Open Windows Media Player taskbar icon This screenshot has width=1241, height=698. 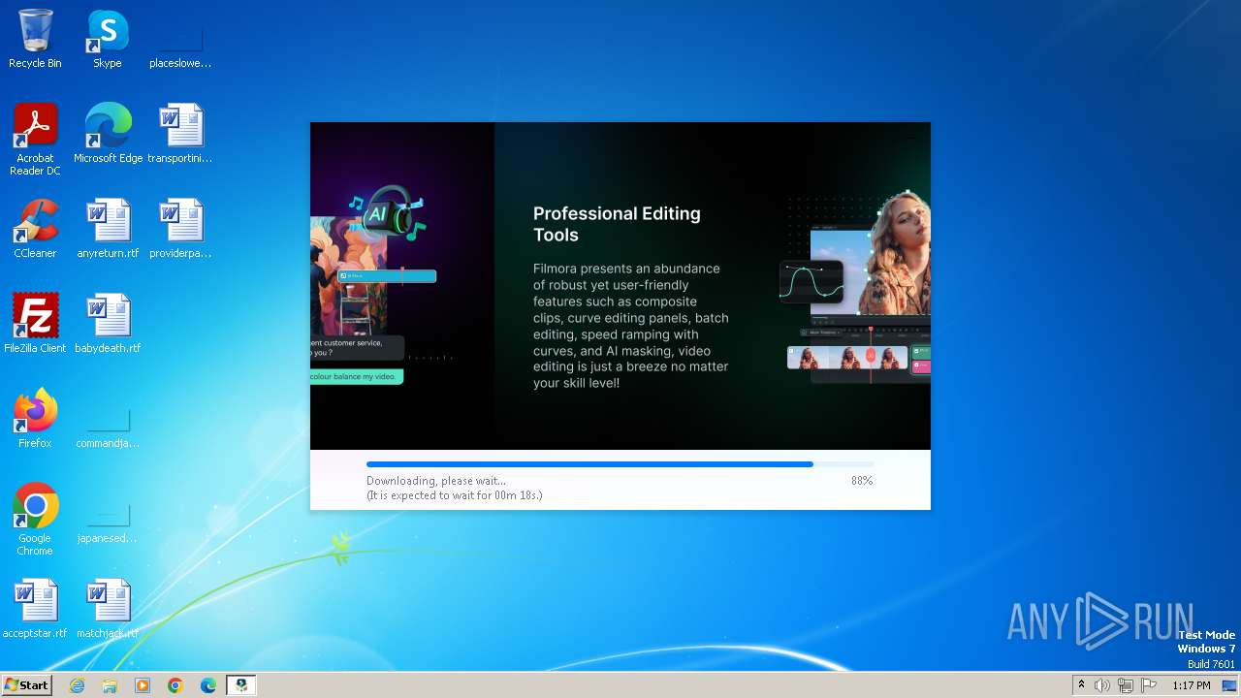point(143,685)
